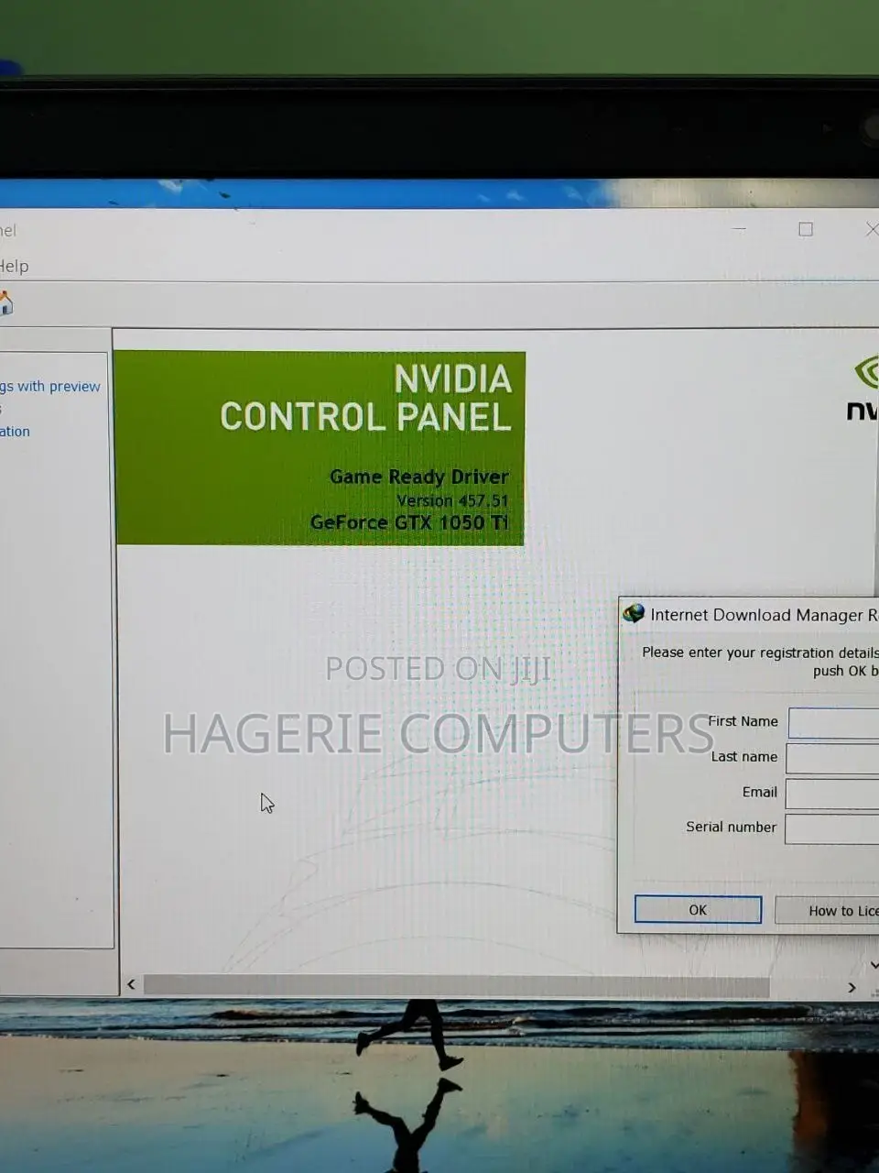This screenshot has width=879, height=1173.
Task: Focus the First Name input field
Action: pos(833,722)
